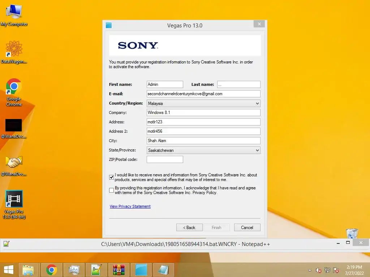Click the Last name field

239,84
